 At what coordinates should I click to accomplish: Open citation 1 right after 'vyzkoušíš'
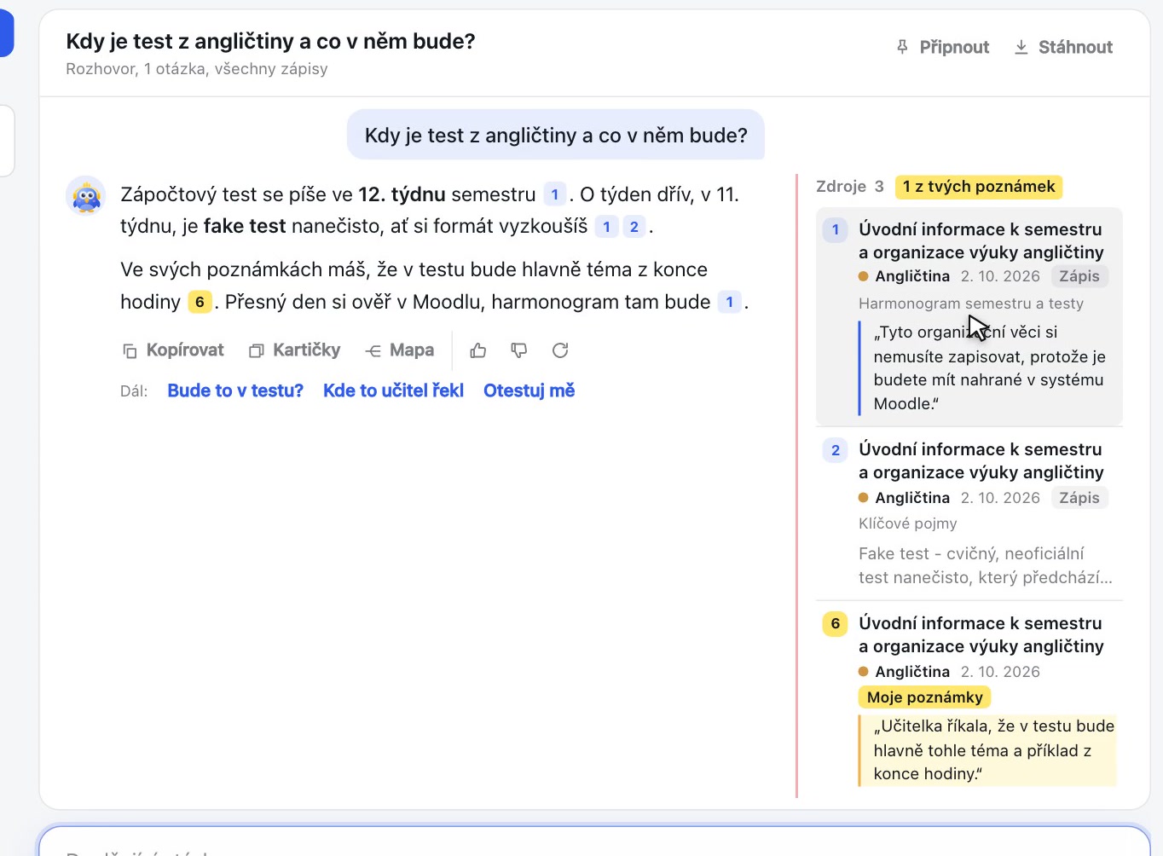pos(606,227)
